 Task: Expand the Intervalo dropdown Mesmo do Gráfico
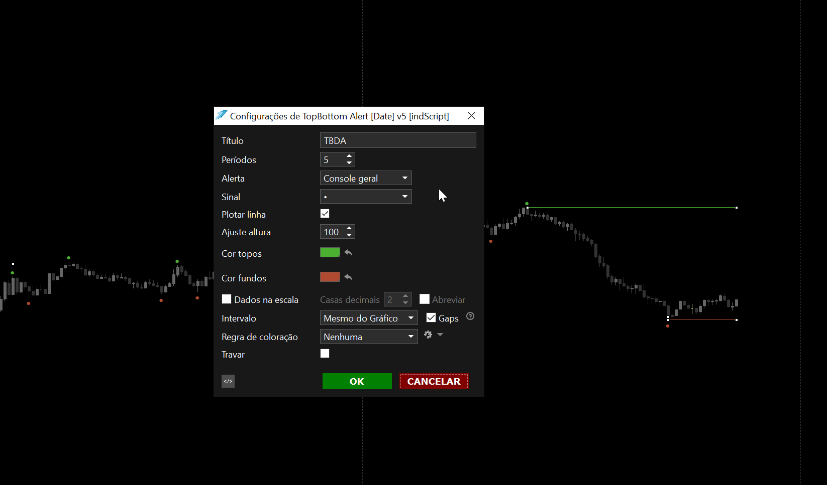pos(369,318)
